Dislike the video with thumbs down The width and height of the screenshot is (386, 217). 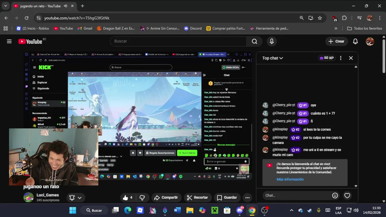point(142,197)
